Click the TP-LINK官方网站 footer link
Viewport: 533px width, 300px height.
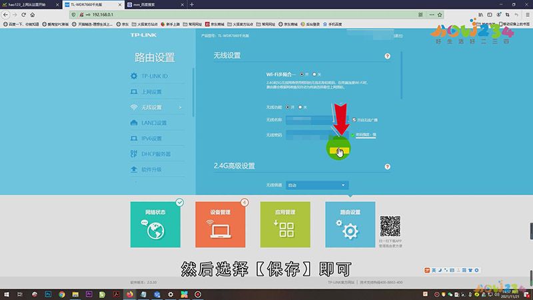341,282
